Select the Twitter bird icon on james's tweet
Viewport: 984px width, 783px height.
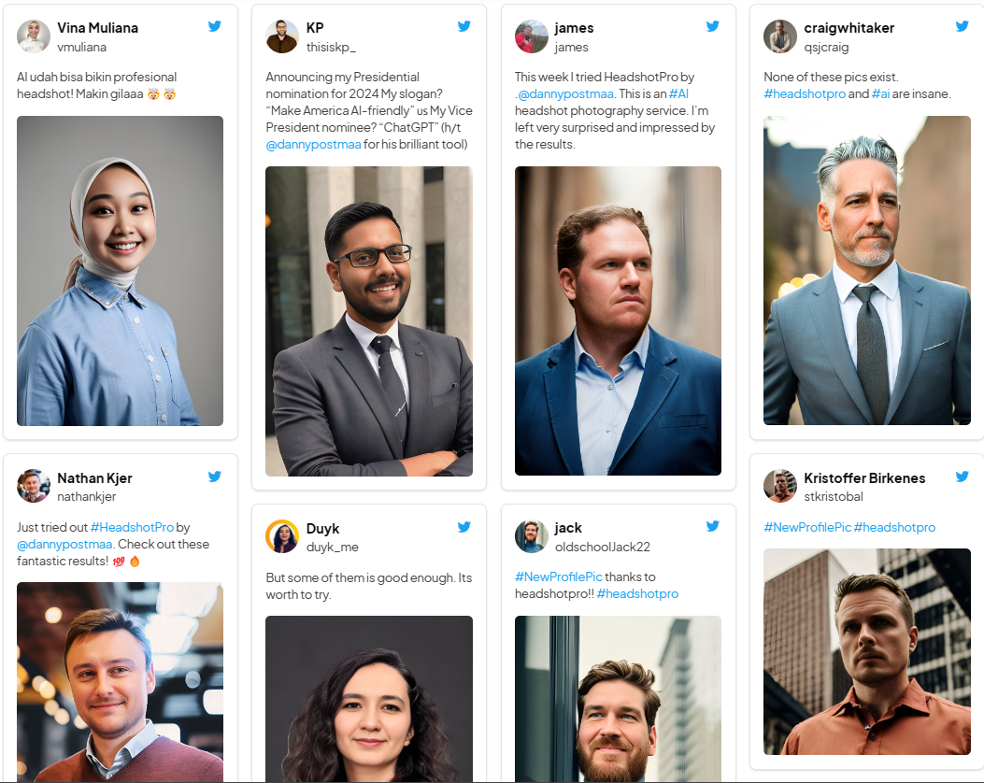point(713,26)
